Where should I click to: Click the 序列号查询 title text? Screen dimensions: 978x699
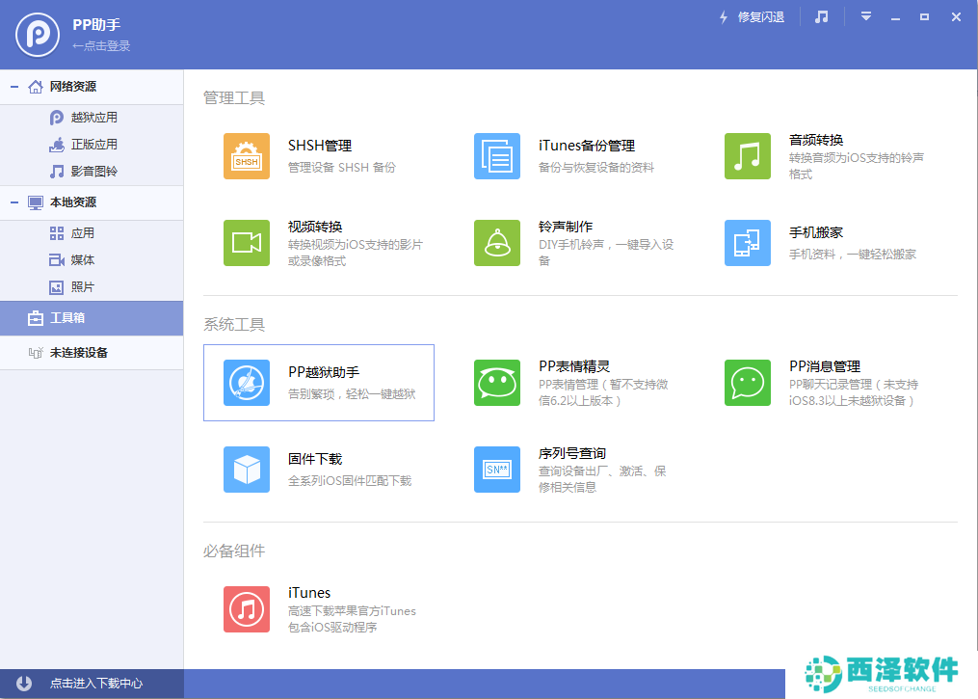[x=572, y=454]
